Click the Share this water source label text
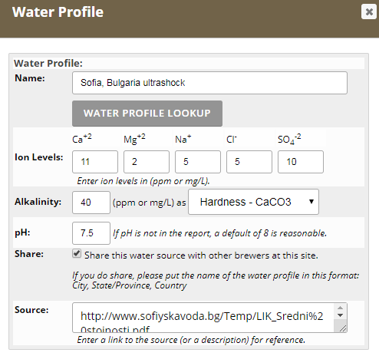379x356 pixels. (x=201, y=255)
